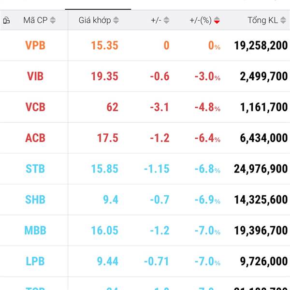Open ACB stock ticker
290x290 pixels.
(x=35, y=138)
